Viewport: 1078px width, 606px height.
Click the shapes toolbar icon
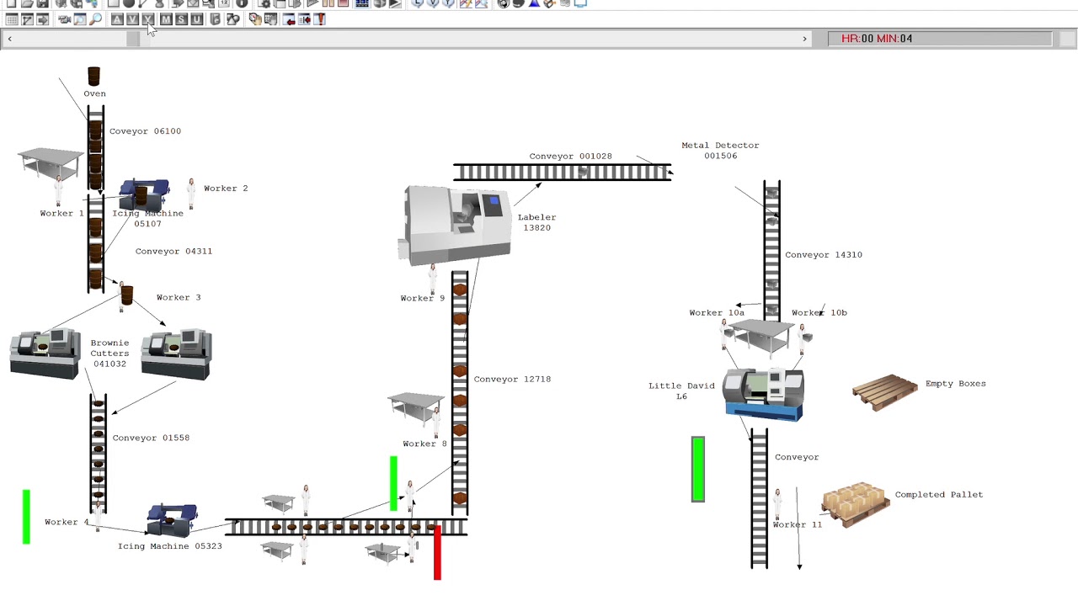pyautogui.click(x=233, y=19)
